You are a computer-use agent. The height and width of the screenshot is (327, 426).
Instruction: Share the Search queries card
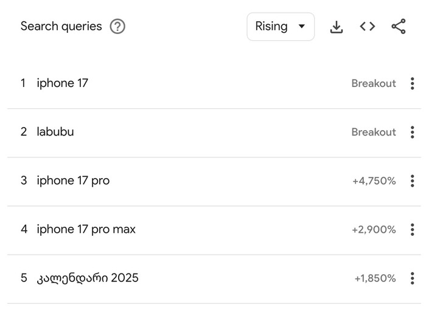(x=399, y=27)
